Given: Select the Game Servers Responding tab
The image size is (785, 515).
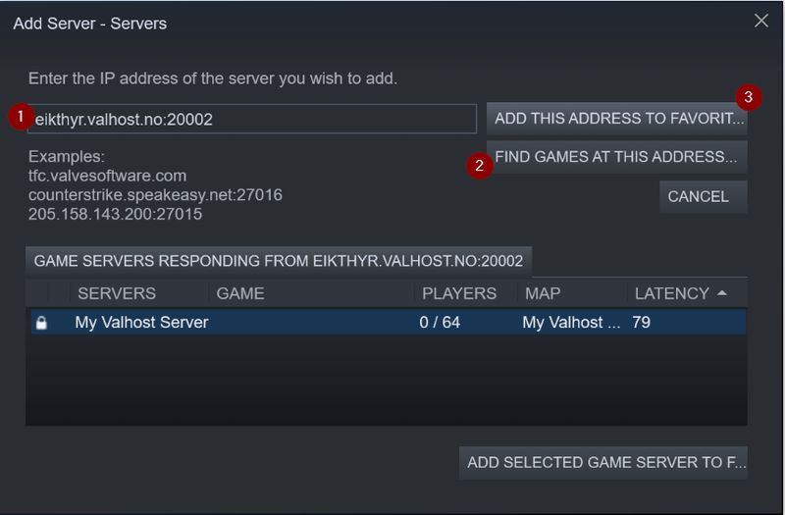Looking at the screenshot, I should (279, 261).
